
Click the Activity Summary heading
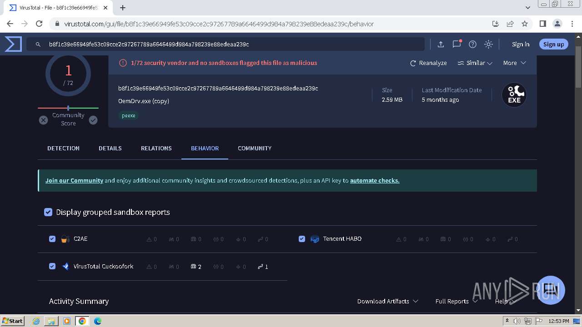click(79, 301)
